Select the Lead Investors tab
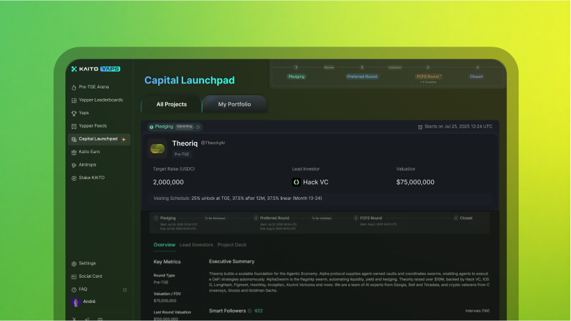This screenshot has height=321, width=571. 196,245
